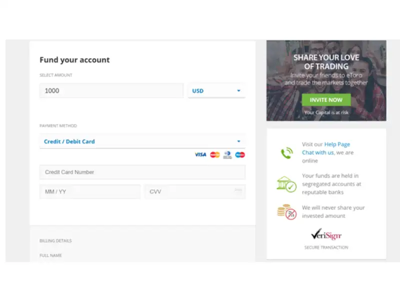Click the MM / YY expiry field

(90, 191)
